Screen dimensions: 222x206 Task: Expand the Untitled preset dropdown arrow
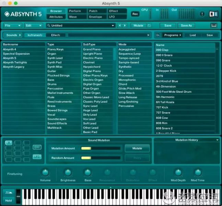point(113,25)
